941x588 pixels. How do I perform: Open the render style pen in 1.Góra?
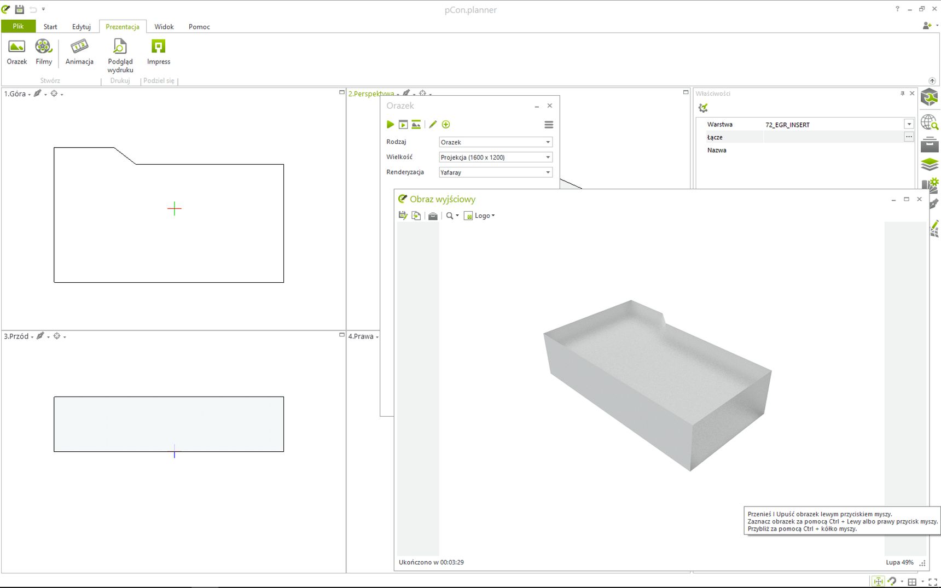[x=38, y=94]
